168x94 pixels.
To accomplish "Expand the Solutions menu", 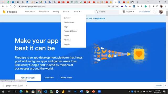I will point(44,12).
